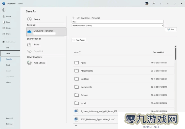Click the back arrow circle icon
The height and width of the screenshot is (129, 185).
(4, 10)
